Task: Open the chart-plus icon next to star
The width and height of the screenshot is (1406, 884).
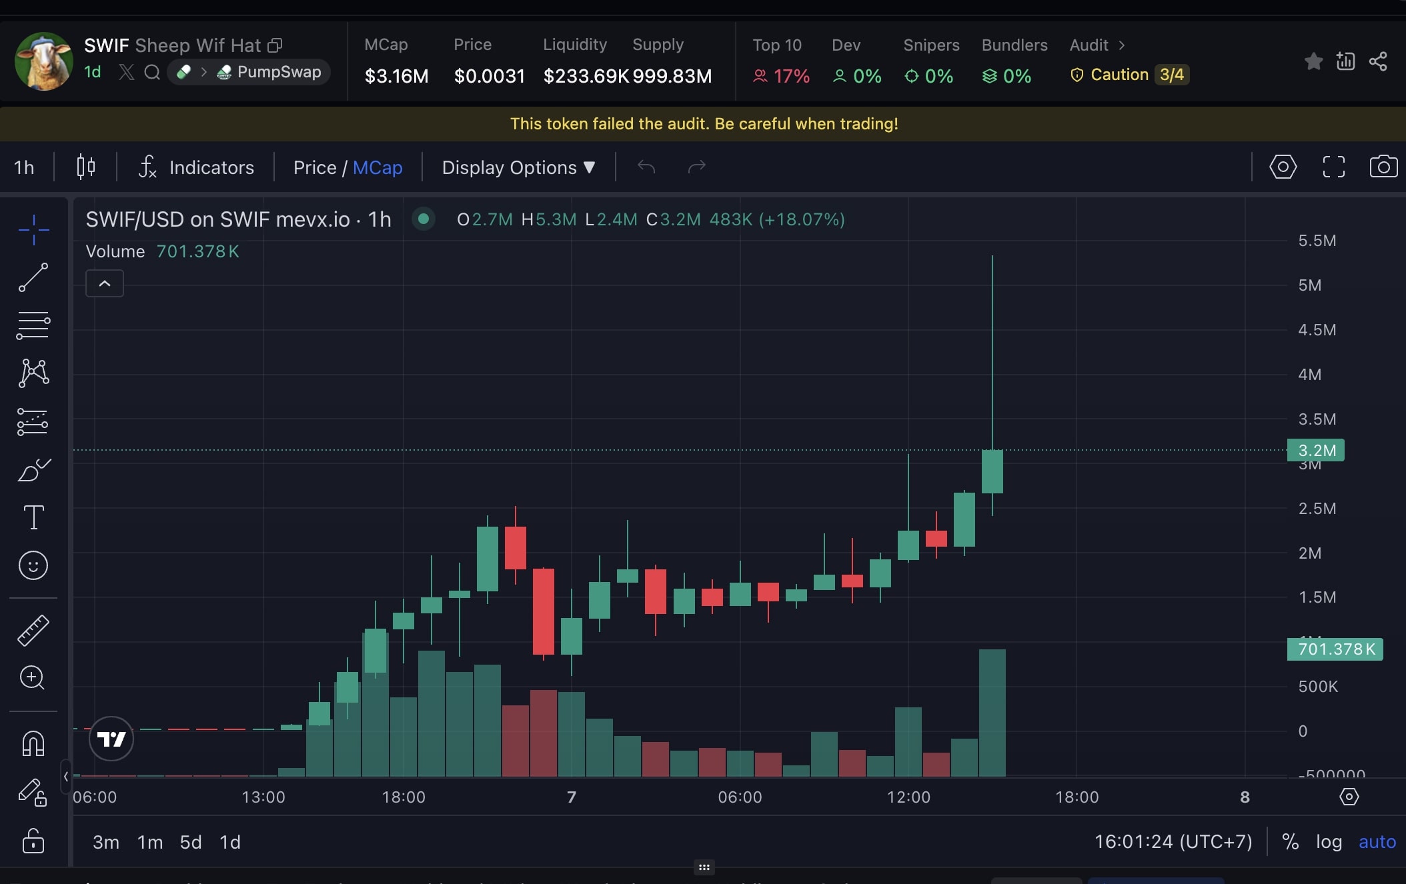Action: tap(1345, 61)
